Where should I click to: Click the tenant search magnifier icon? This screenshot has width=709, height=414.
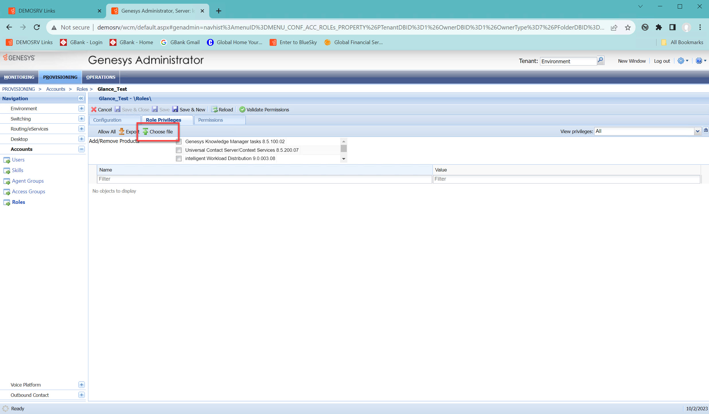click(x=601, y=60)
